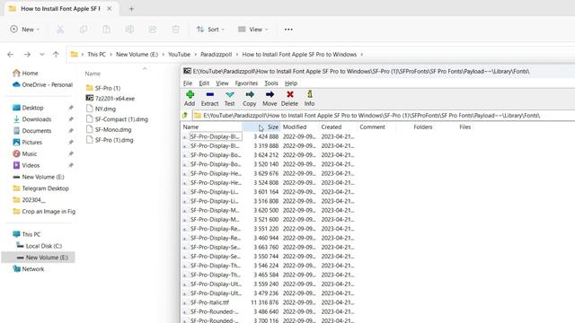Go up one folder in 7-Zip
The image size is (575, 323).
pyautogui.click(x=186, y=116)
